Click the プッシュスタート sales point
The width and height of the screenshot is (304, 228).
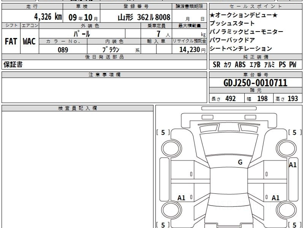(x=232, y=24)
